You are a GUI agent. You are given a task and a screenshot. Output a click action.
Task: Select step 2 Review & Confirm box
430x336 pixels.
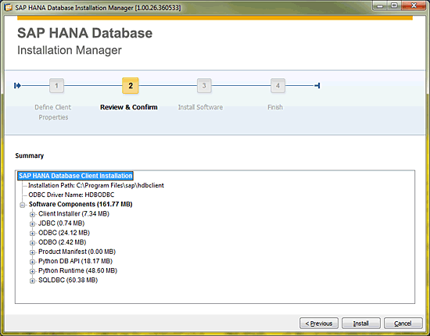pyautogui.click(x=131, y=85)
